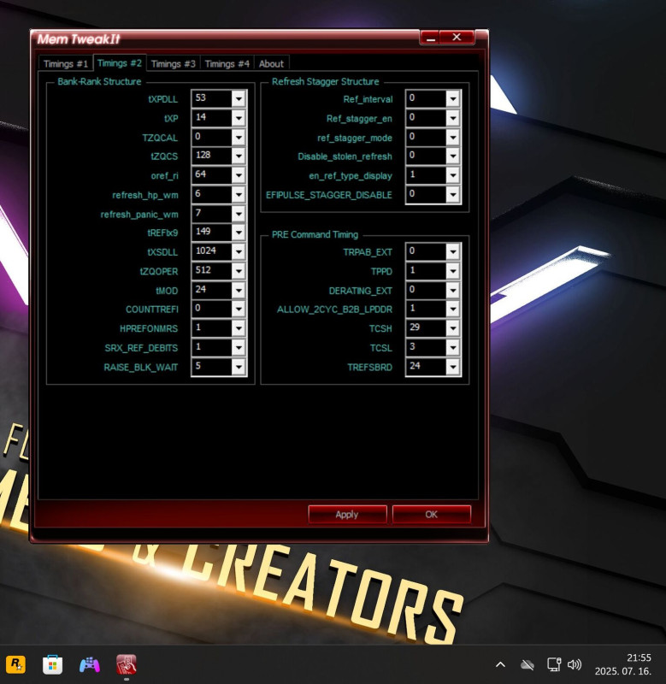Open the TREFSBRD dropdown
The height and width of the screenshot is (684, 666).
point(453,367)
